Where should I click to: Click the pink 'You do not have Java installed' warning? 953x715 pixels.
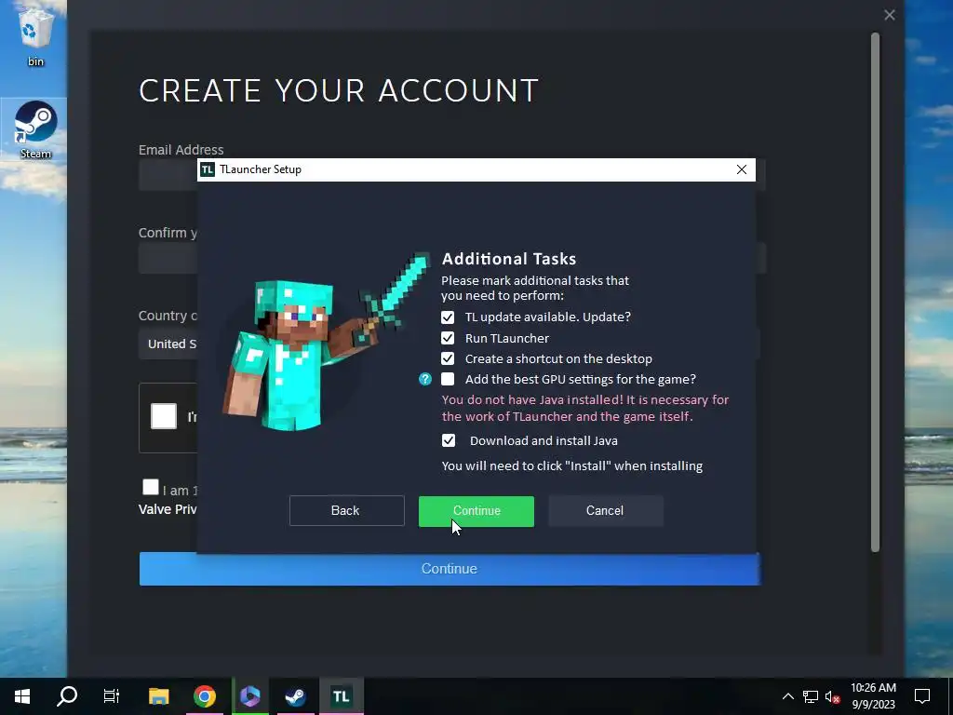tap(585, 409)
